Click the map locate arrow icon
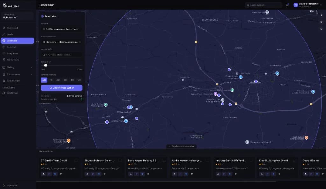This screenshot has width=326, height=189. 322,15
